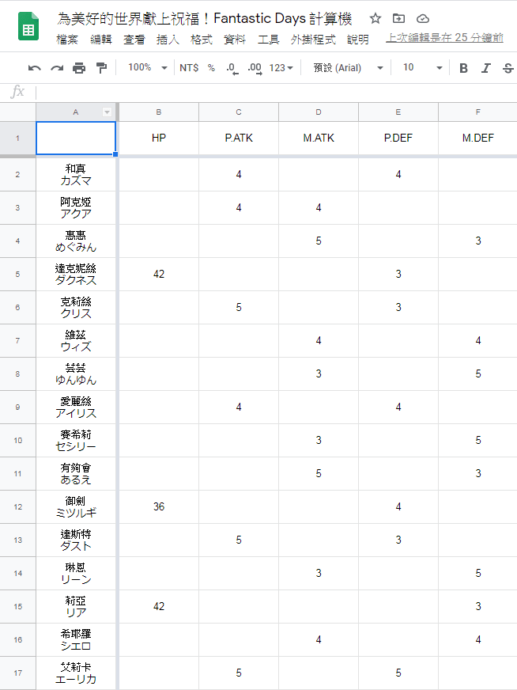This screenshot has width=517, height=690.
Task: Select row 5 header
Action: click(17, 274)
